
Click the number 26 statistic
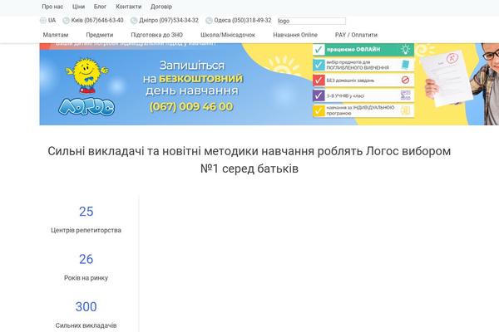point(86,259)
